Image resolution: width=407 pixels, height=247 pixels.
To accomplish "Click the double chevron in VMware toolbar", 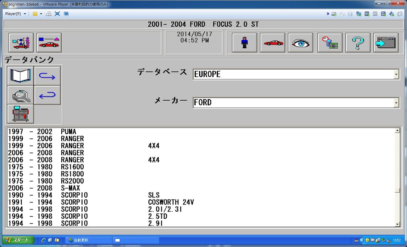I will coord(328,14).
